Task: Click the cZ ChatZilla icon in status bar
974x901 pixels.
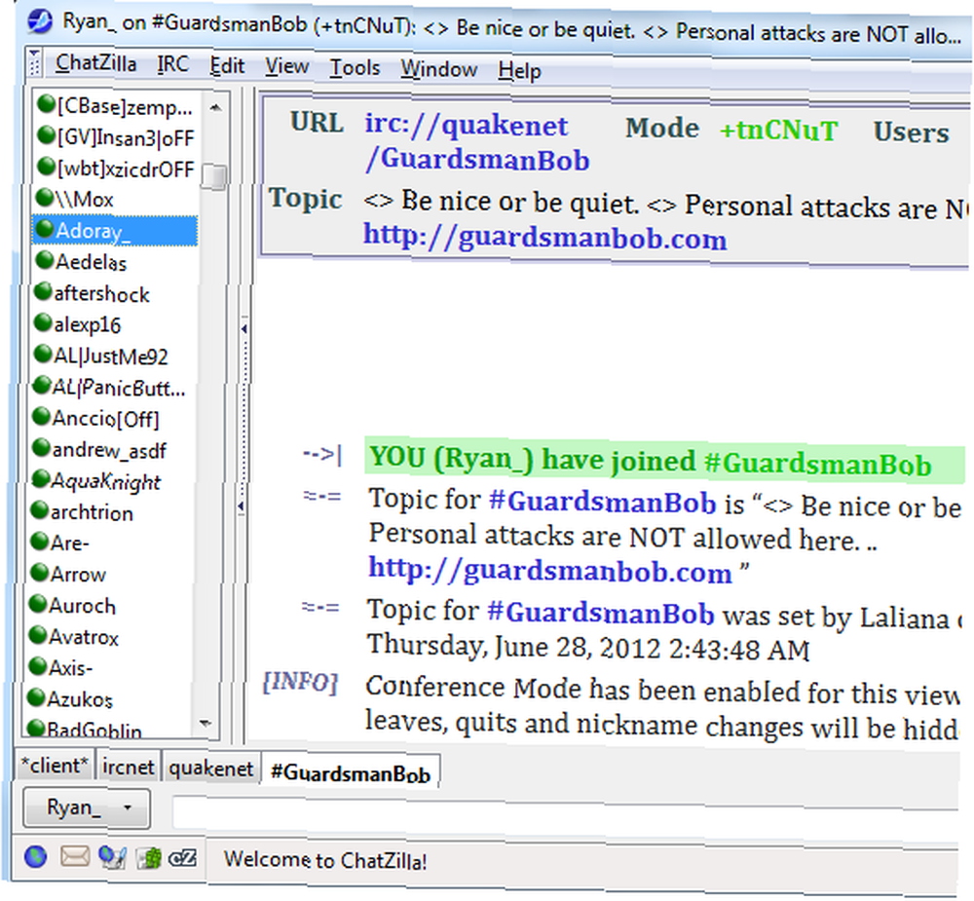Action: [x=183, y=858]
